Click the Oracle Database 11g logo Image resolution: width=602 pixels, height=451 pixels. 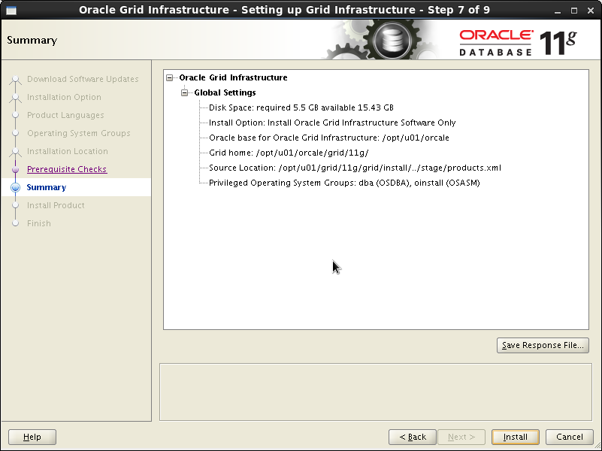(x=518, y=43)
